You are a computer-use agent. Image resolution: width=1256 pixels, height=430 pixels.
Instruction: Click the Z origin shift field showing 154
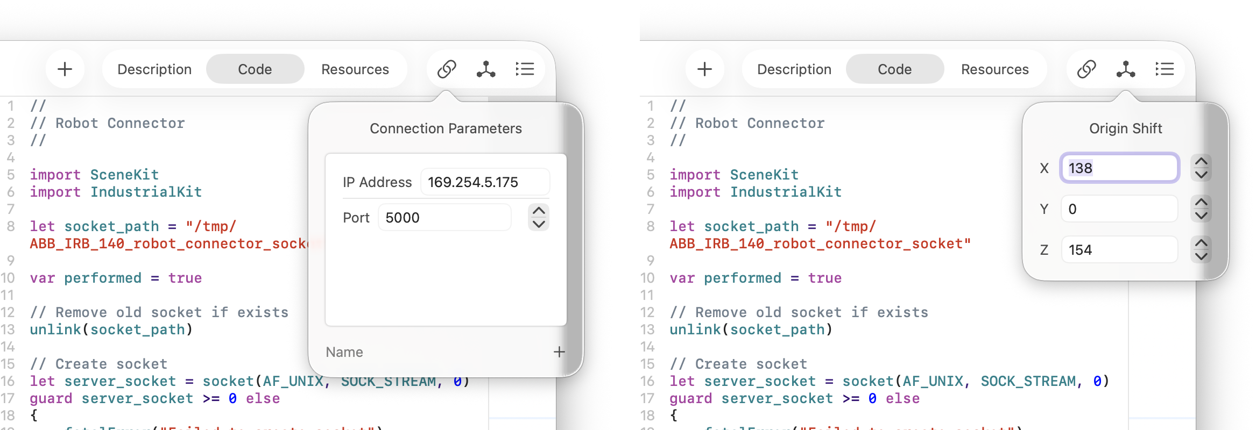pos(1120,250)
